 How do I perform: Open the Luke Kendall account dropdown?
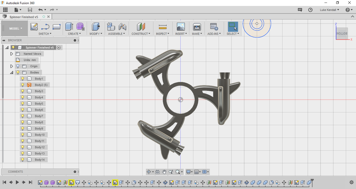pyautogui.click(x=330, y=10)
